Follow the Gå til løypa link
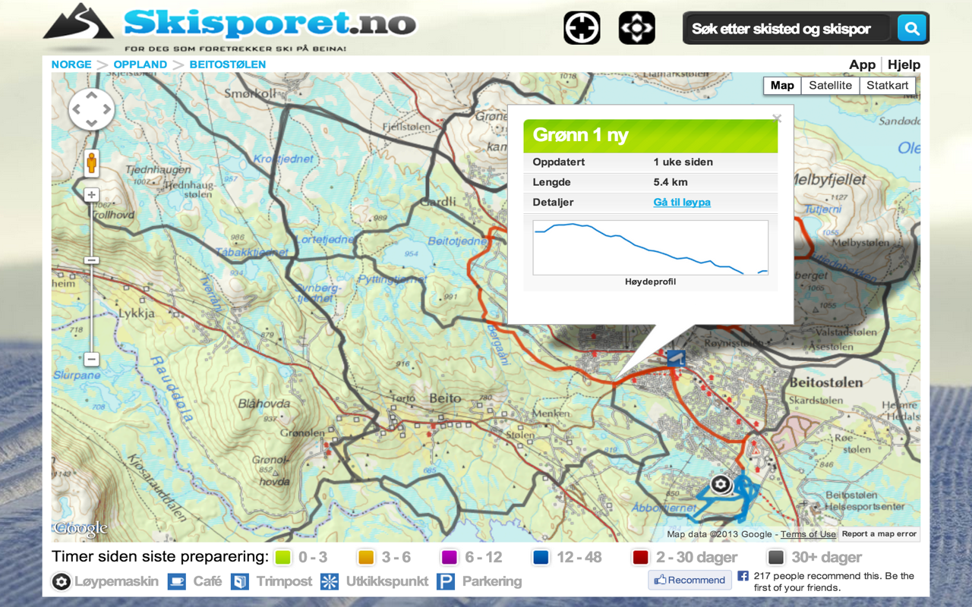 pyautogui.click(x=682, y=203)
